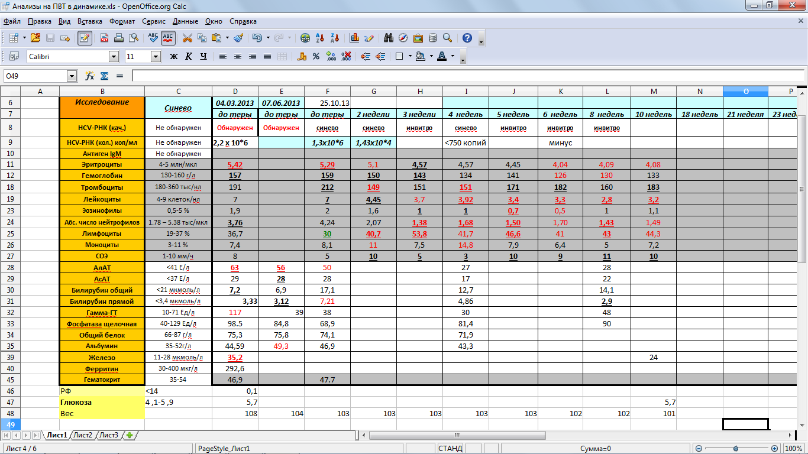Toggle bold Ж formatting
The height and width of the screenshot is (454, 808).
(x=174, y=57)
